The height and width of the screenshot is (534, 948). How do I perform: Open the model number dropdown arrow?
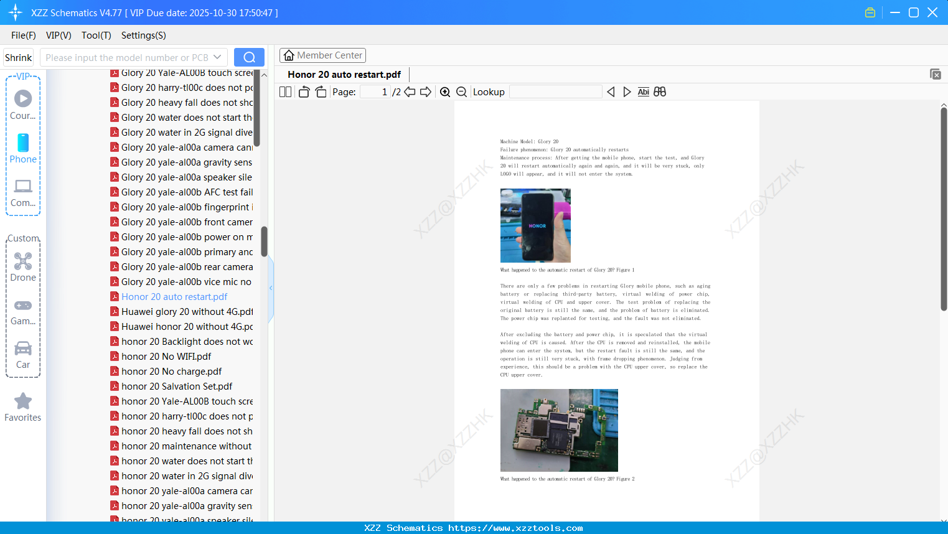point(217,57)
